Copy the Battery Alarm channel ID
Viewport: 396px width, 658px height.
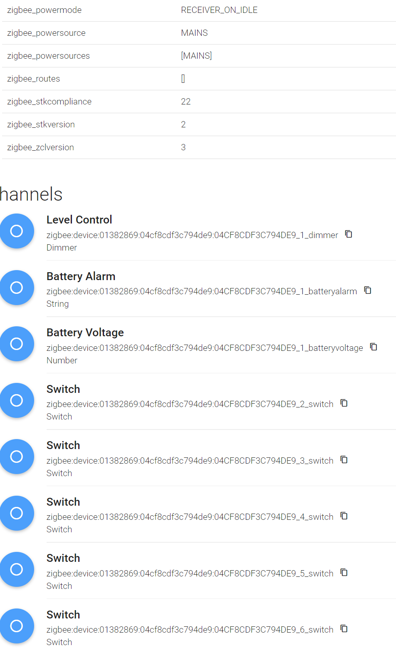point(368,291)
